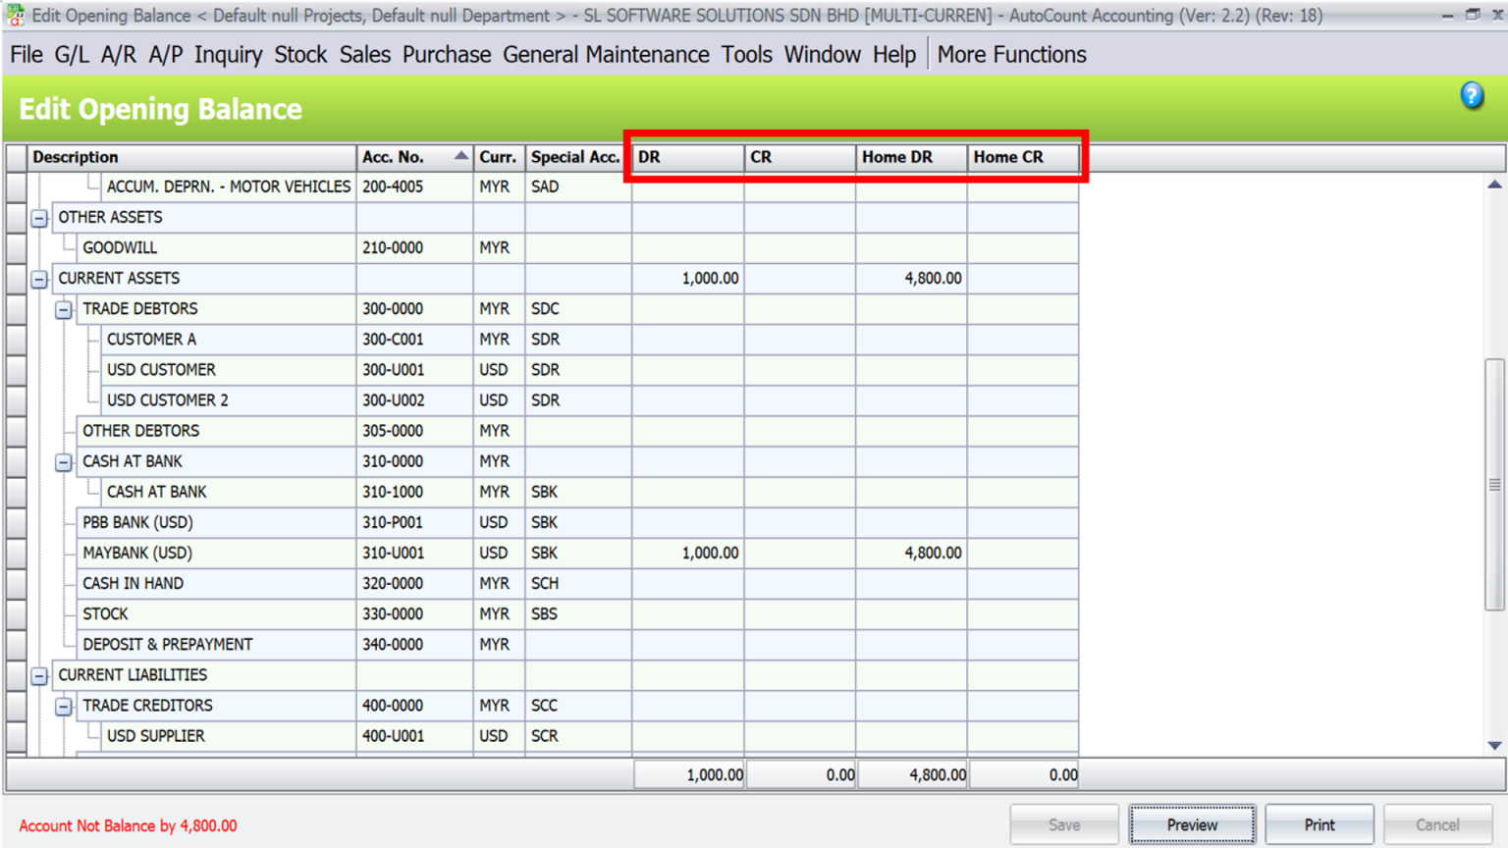The width and height of the screenshot is (1508, 848).
Task: Open the G/L menu
Action: click(x=72, y=55)
